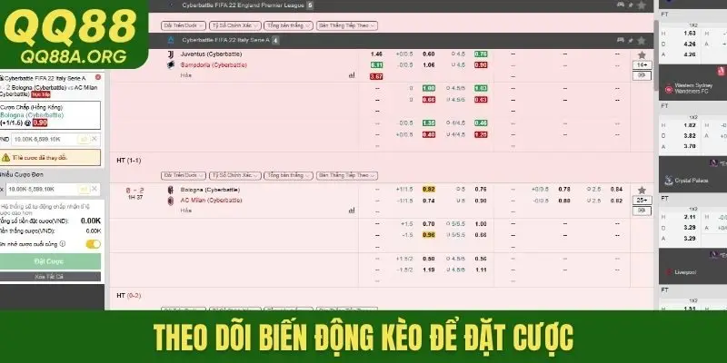Image resolution: width=727 pixels, height=363 pixels.
Task: Click the green Đặt Cược button
Action: pyautogui.click(x=49, y=261)
